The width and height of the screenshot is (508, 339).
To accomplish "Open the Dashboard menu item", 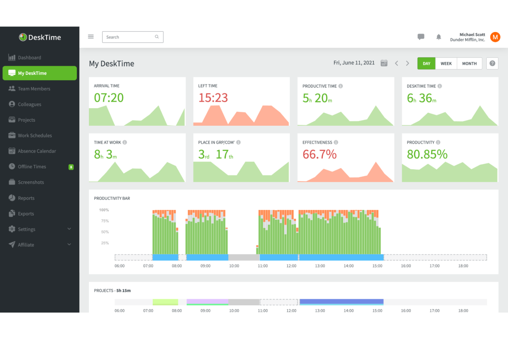I will 39,57.
